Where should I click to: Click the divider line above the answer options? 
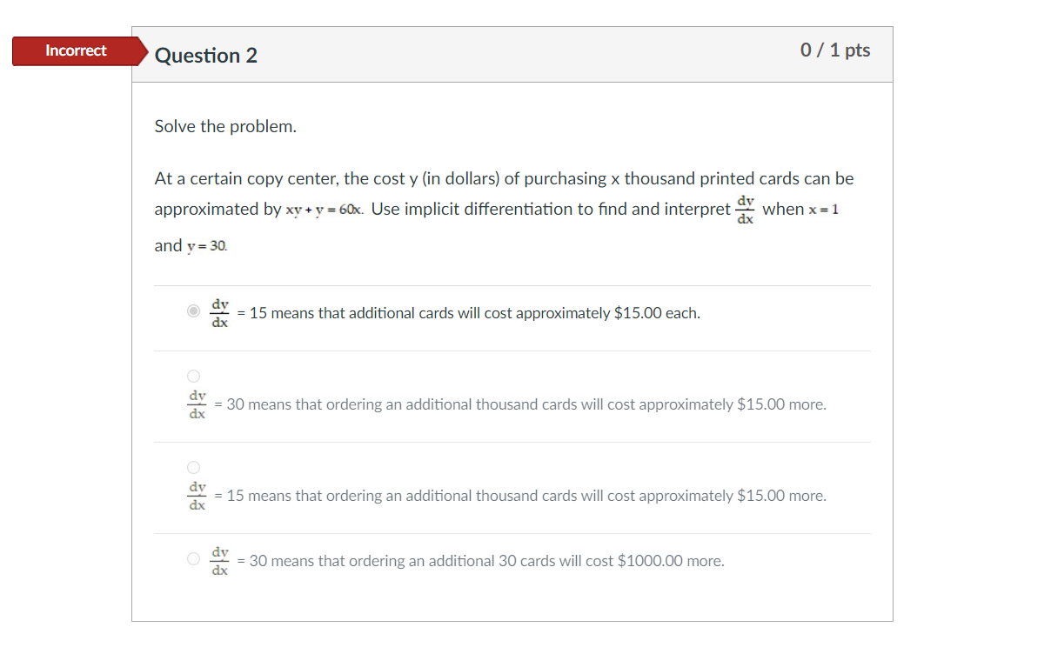point(512,286)
